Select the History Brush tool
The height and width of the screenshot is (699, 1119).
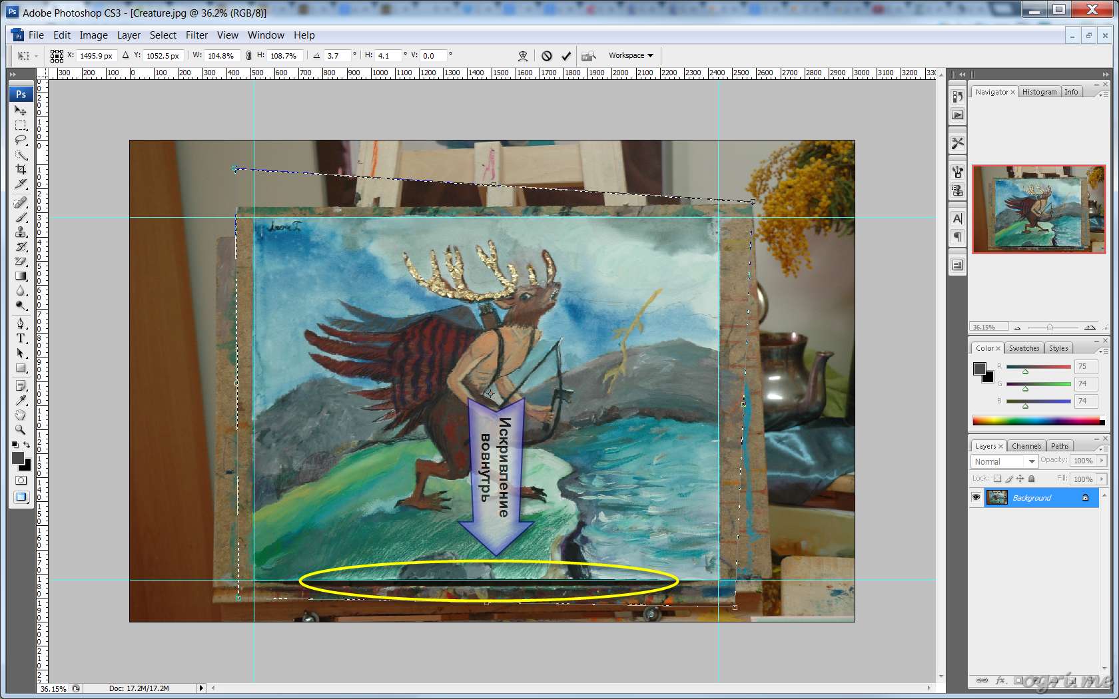pyautogui.click(x=21, y=246)
